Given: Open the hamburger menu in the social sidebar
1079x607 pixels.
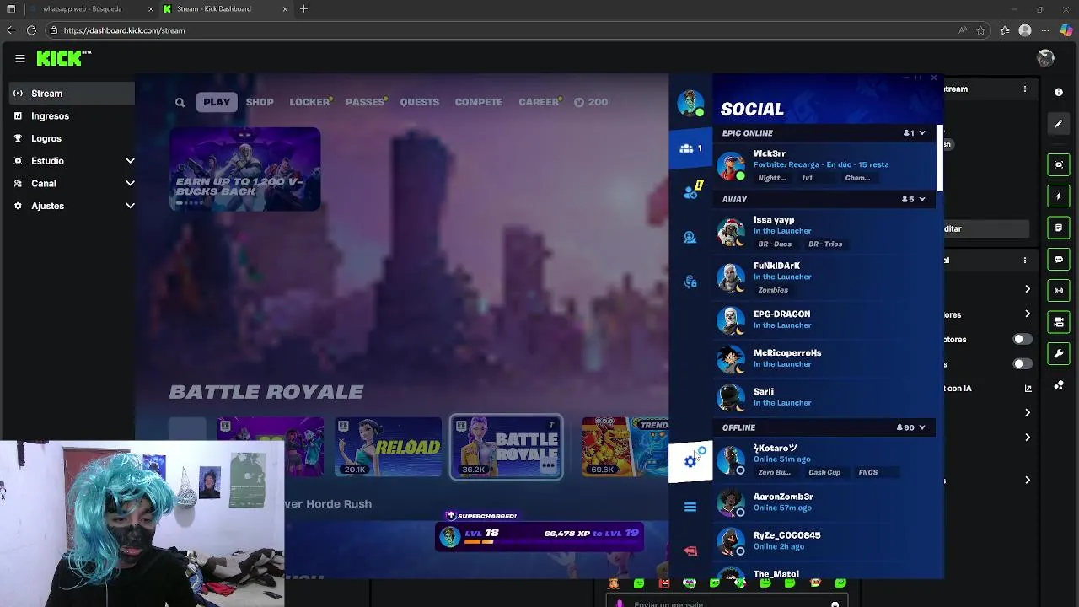Looking at the screenshot, I should [690, 507].
